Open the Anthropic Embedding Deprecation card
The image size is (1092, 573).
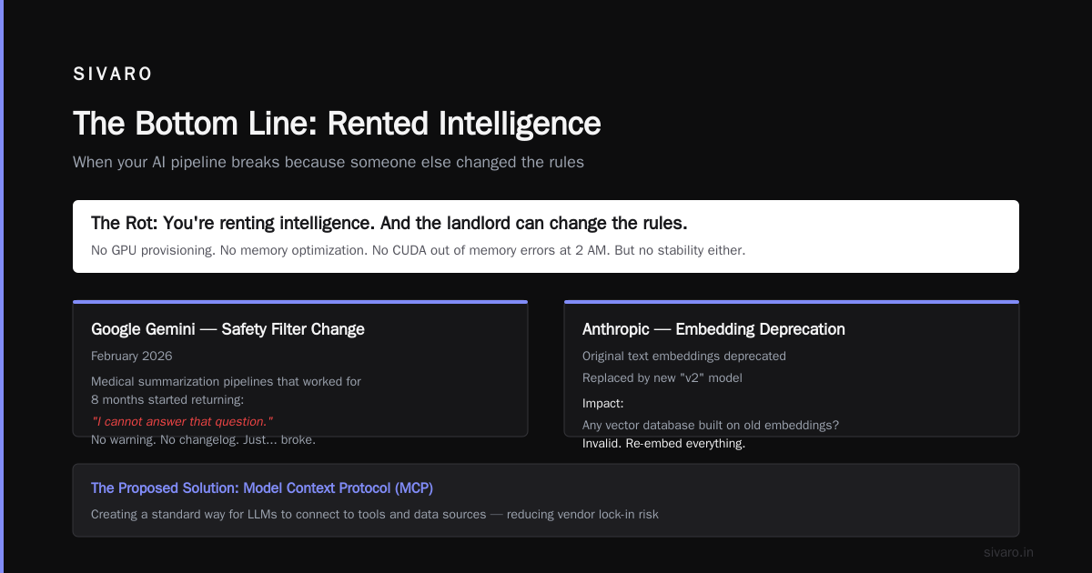tap(792, 368)
